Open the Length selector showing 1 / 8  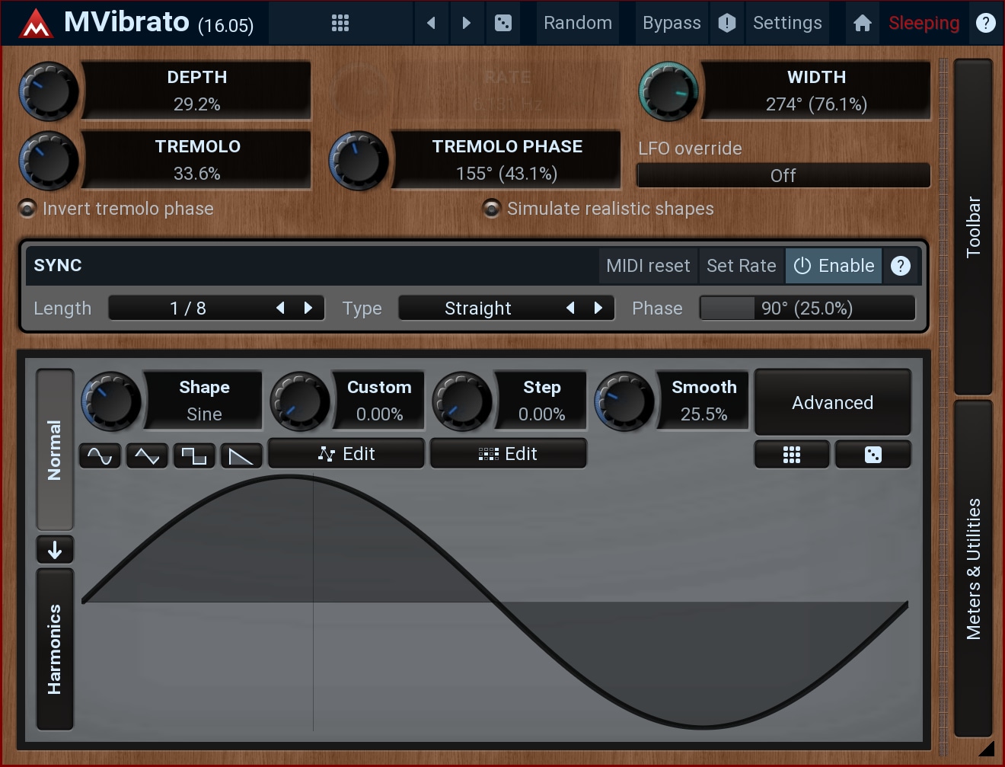tap(188, 308)
